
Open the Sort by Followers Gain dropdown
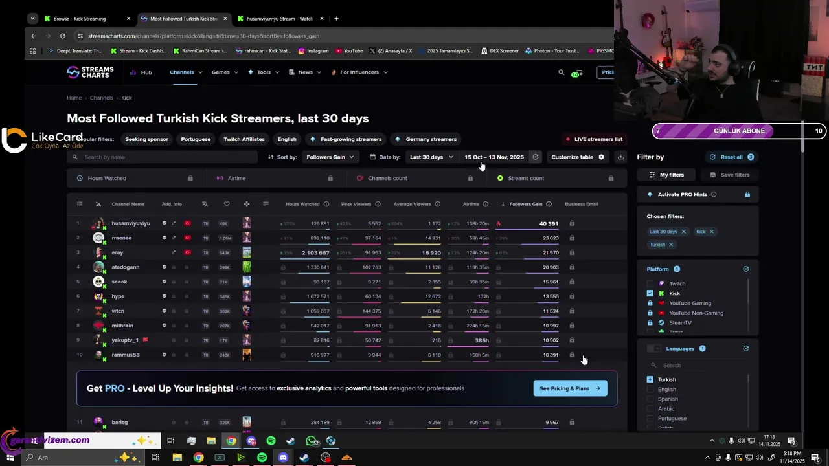330,157
